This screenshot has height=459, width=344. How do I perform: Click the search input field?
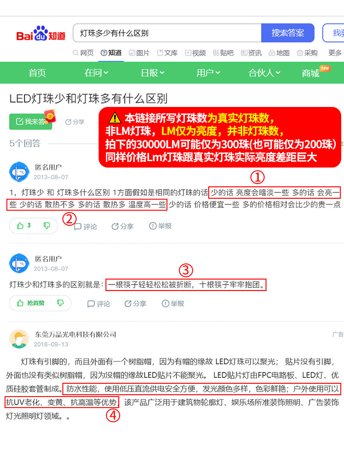click(x=167, y=33)
